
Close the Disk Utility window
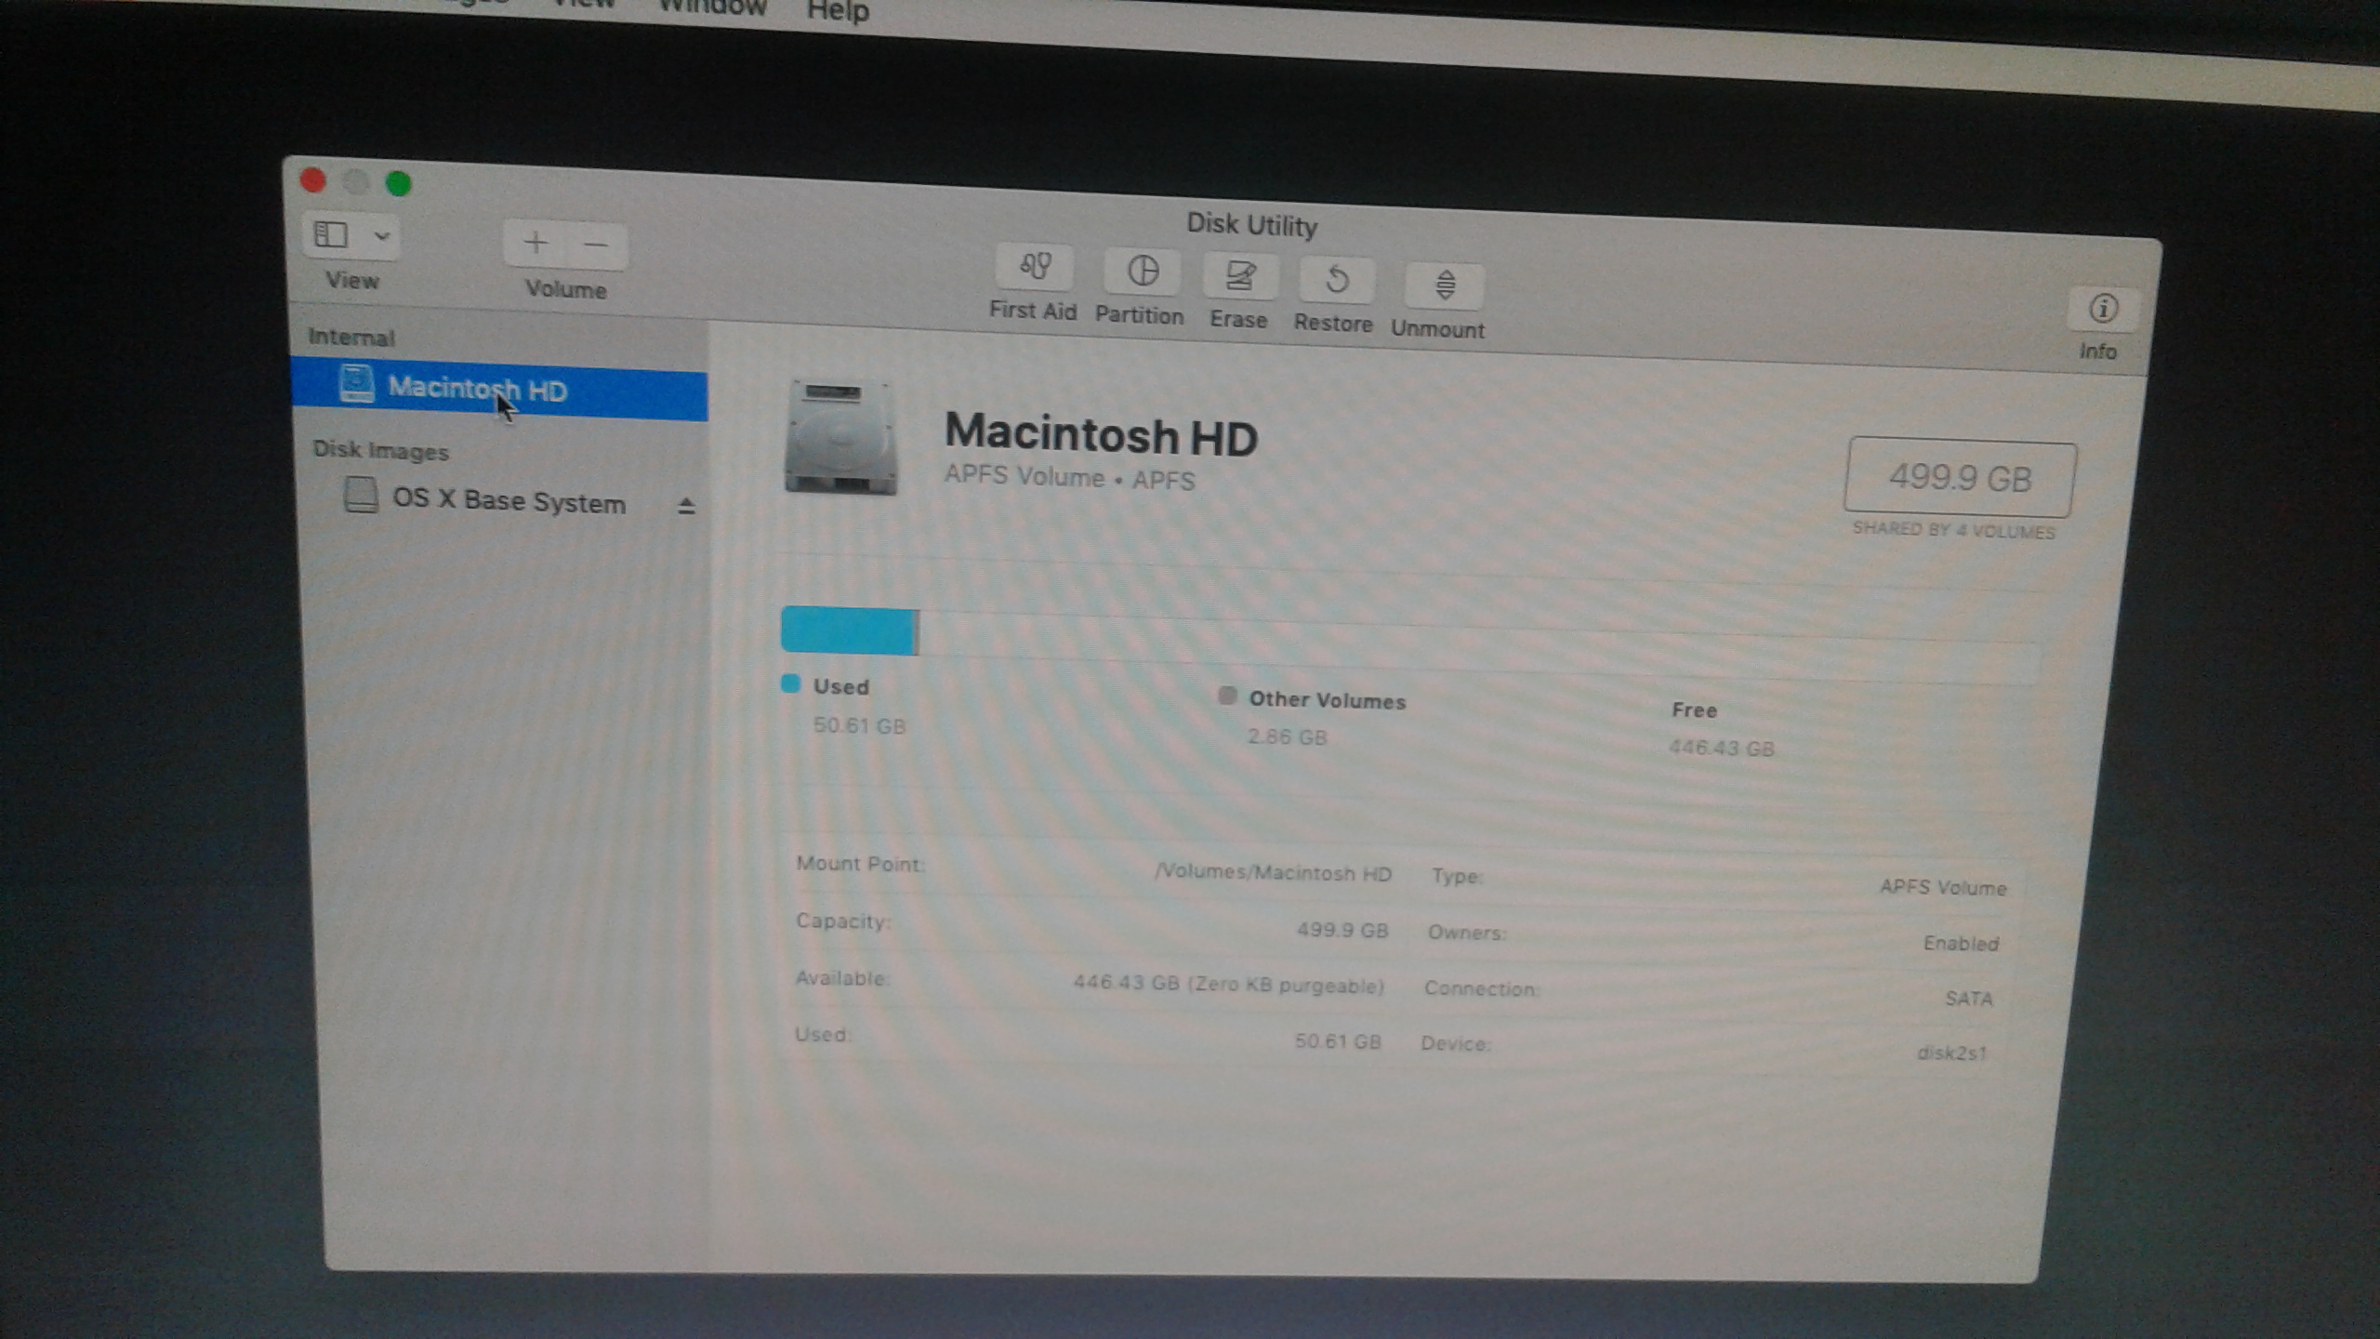tap(313, 179)
